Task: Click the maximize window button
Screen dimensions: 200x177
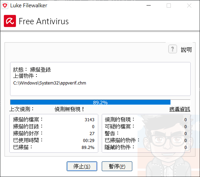Action: point(169,6)
